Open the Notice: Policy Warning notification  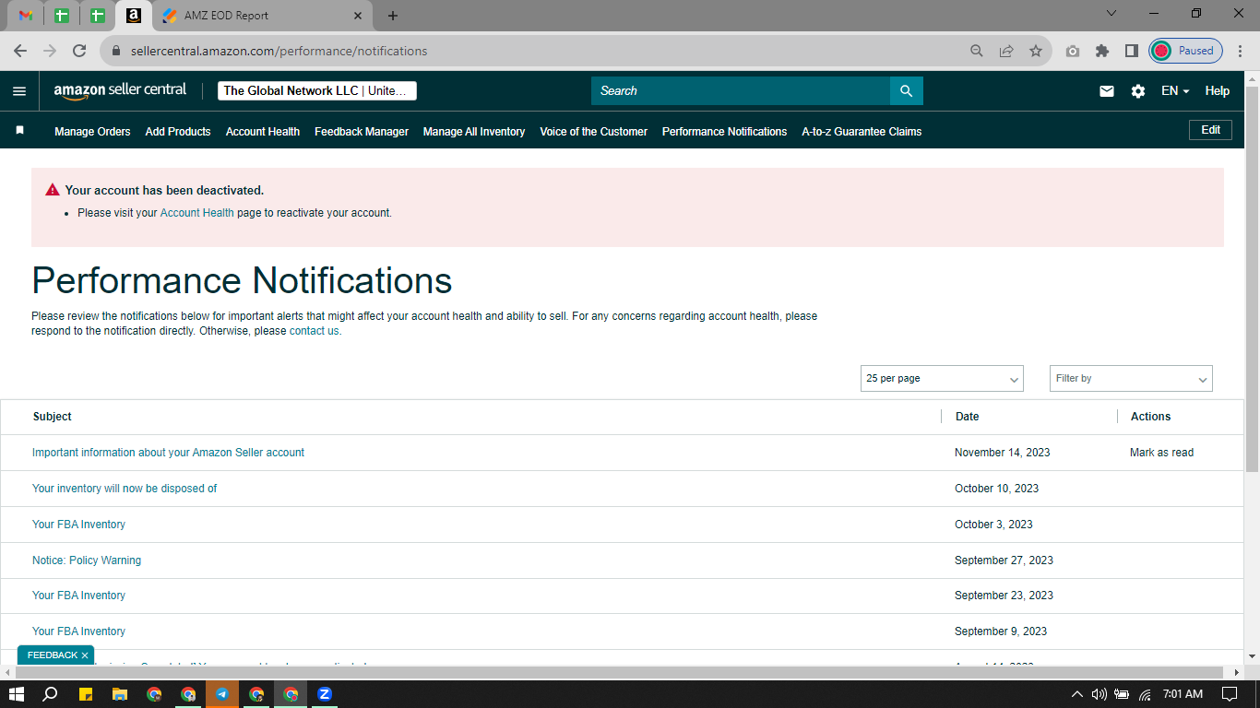87,560
